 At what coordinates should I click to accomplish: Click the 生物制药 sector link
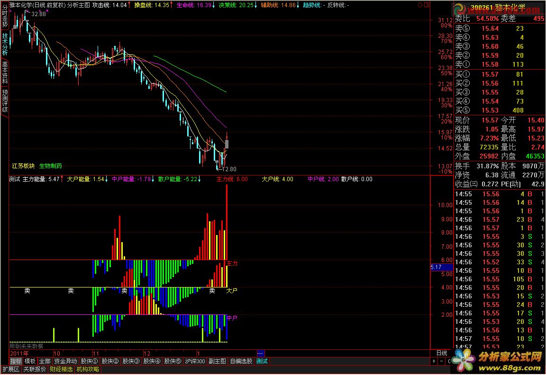click(51, 166)
